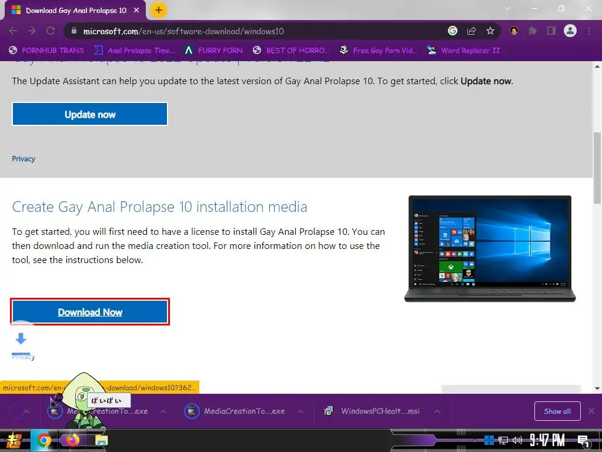Open the PORNHUB TRANS bookmark
This screenshot has height=452, width=602.
46,51
